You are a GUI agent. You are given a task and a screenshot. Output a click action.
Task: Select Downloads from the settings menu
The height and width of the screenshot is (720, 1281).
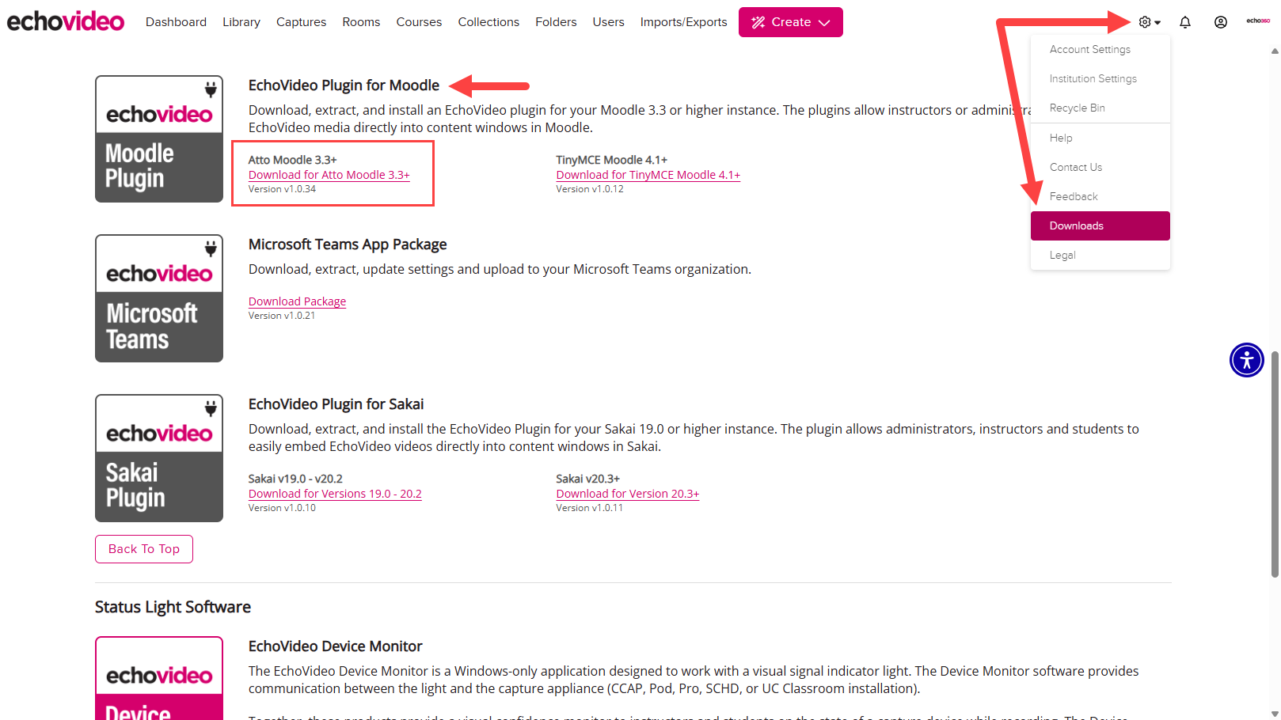click(x=1076, y=225)
